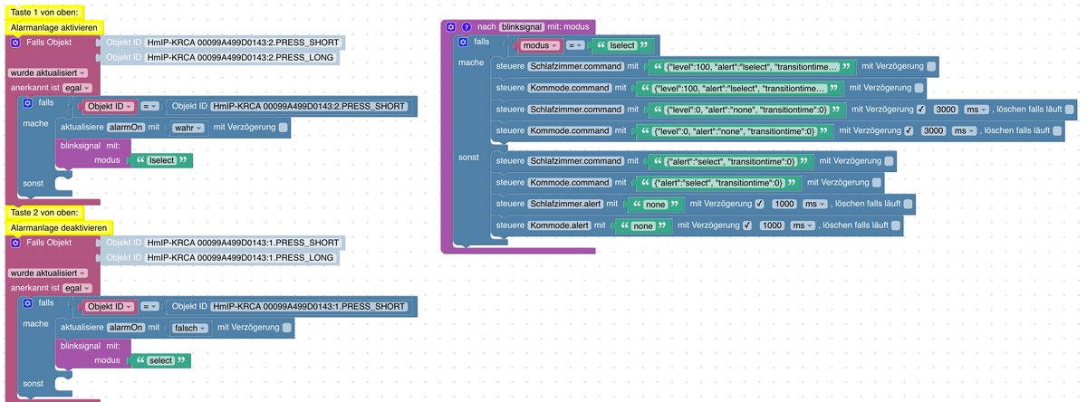
Task: Open equals operator dropdown in 1.PRESS_SHORT comparison
Action: [x=150, y=307]
